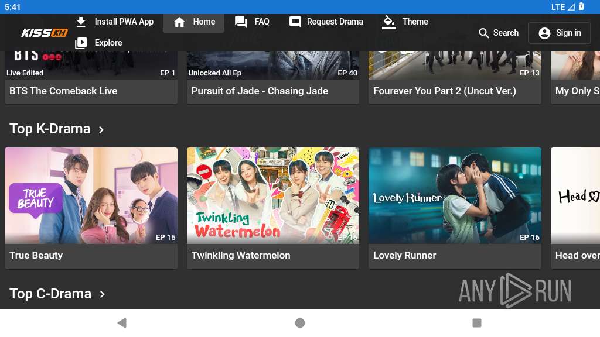The image size is (600, 337).
Task: Click the Explore video library icon
Action: coord(81,43)
